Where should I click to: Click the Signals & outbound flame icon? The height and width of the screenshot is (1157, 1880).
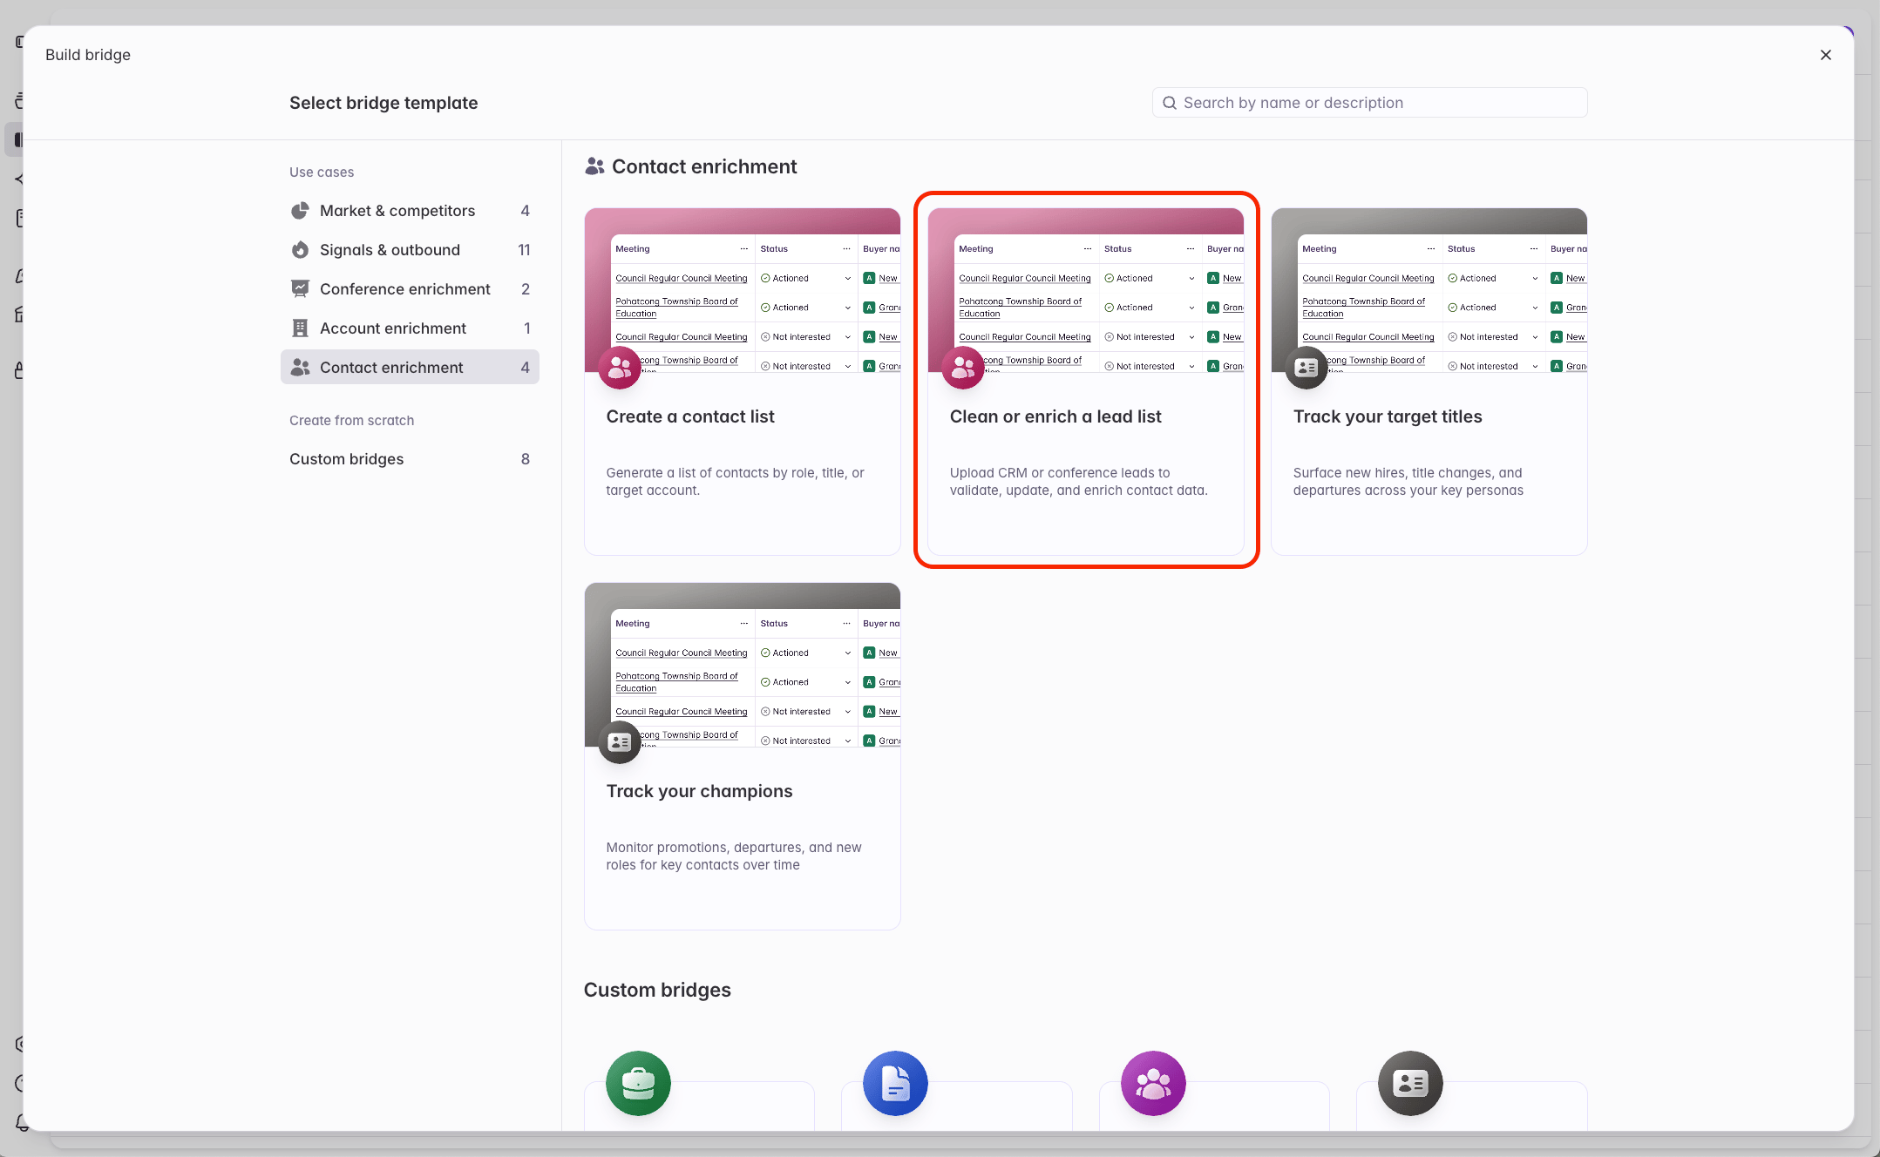300,250
